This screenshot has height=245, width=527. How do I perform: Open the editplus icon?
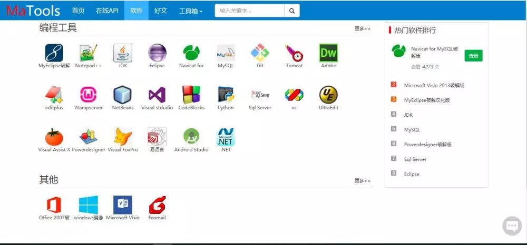[54, 95]
